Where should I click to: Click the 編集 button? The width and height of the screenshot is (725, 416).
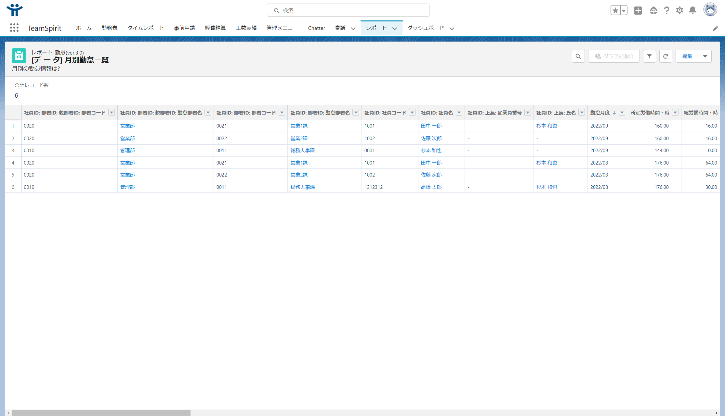(x=687, y=56)
